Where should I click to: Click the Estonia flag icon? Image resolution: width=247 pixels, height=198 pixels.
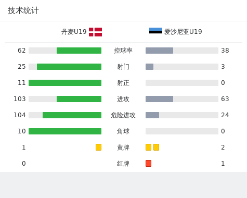tap(155, 31)
